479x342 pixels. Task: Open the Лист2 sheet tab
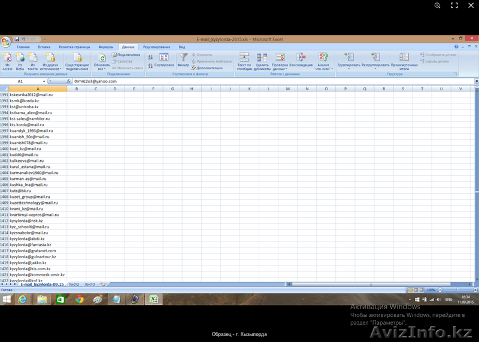pos(74,284)
